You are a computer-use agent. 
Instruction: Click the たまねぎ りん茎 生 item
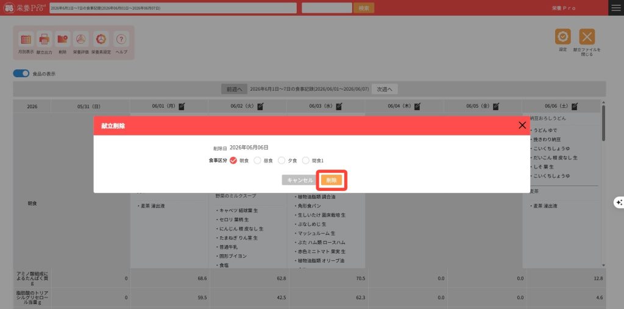[237, 238]
